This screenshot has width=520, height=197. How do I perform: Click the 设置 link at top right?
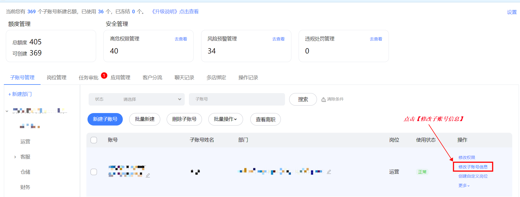pos(512,12)
